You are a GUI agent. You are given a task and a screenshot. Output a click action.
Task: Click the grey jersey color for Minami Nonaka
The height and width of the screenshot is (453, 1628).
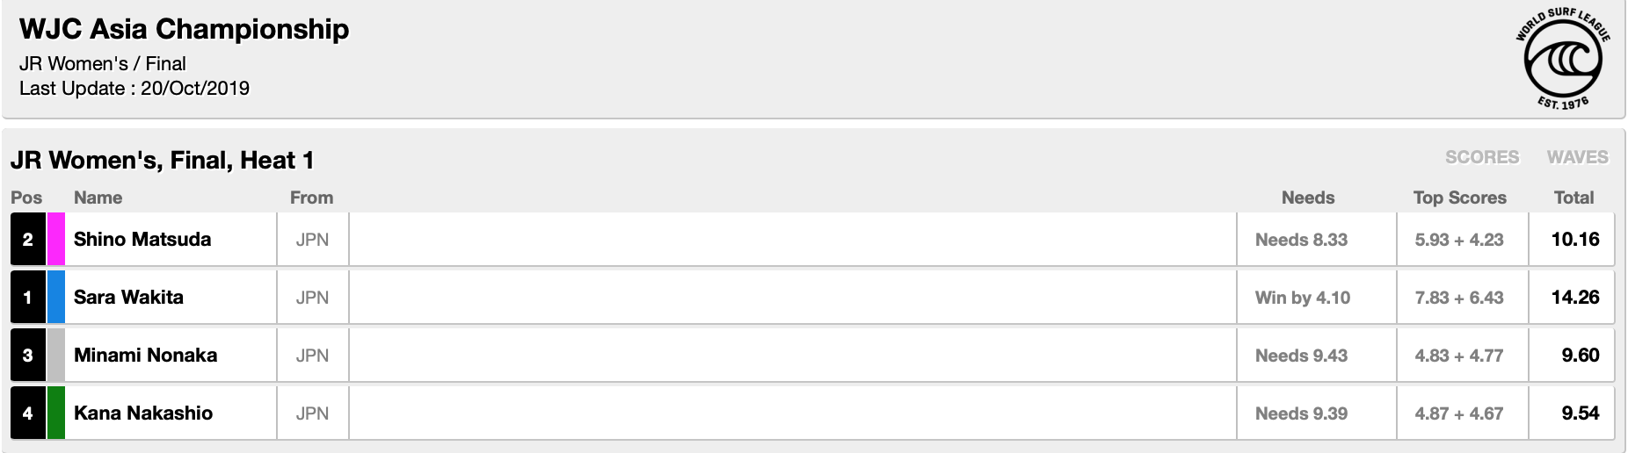pyautogui.click(x=55, y=355)
